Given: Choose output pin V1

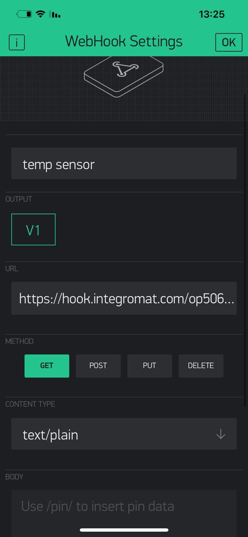Looking at the screenshot, I should [33, 230].
